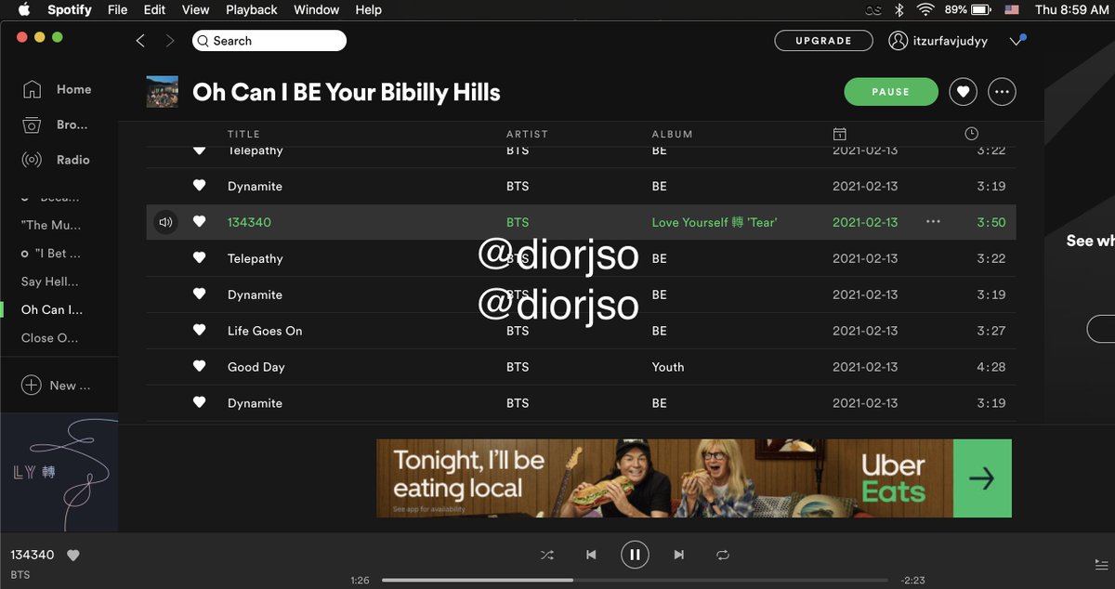The height and width of the screenshot is (589, 1115).
Task: Go back with the left arrow
Action: point(140,41)
